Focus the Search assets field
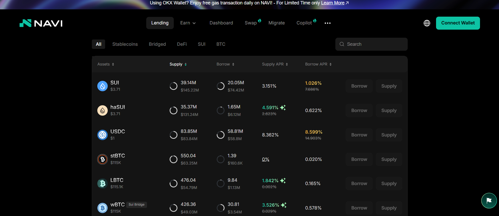Viewport: 499px width, 216px height. pos(371,44)
